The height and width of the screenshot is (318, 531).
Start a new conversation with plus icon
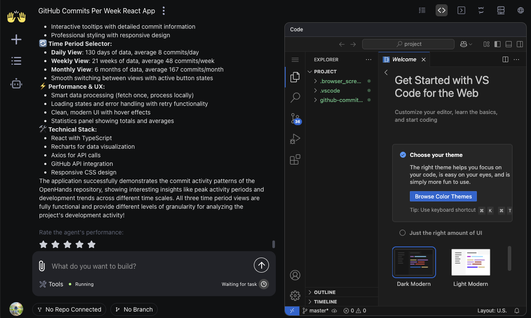pos(16,39)
